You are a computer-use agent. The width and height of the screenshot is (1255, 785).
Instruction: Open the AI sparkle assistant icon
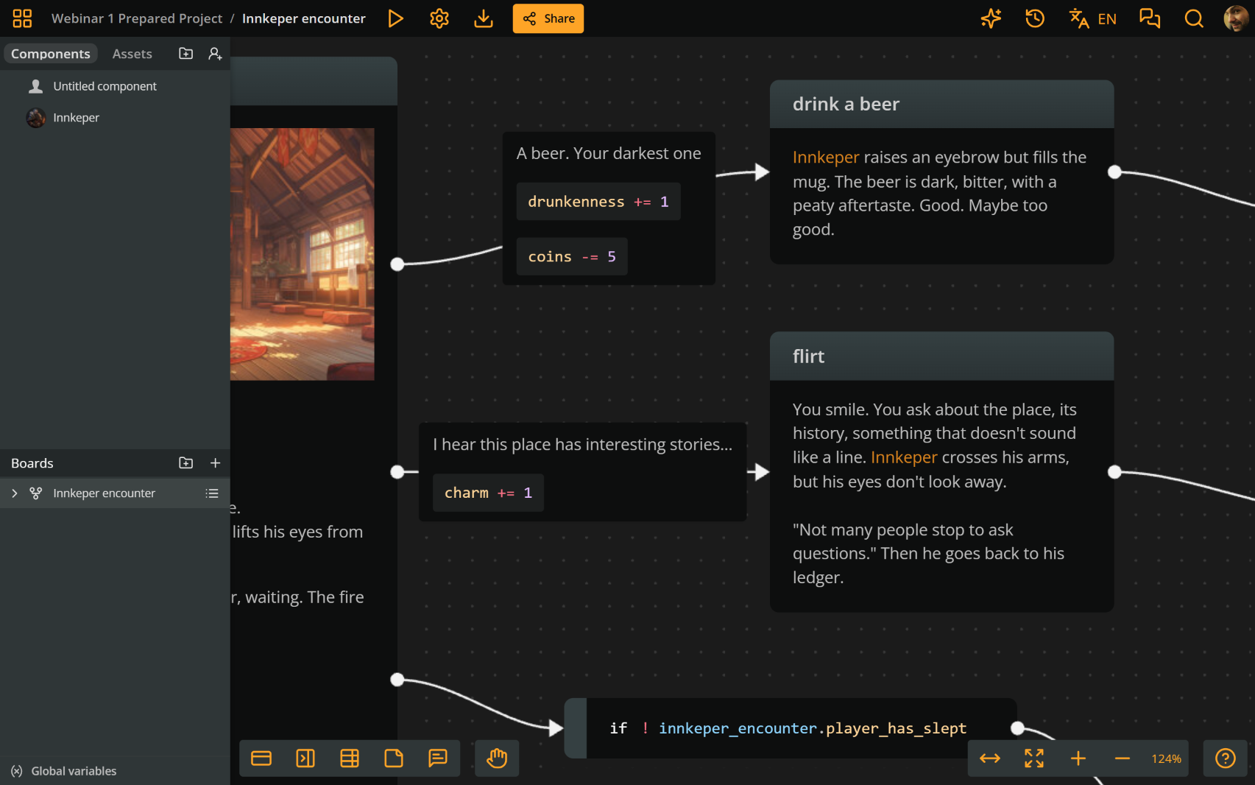click(991, 18)
